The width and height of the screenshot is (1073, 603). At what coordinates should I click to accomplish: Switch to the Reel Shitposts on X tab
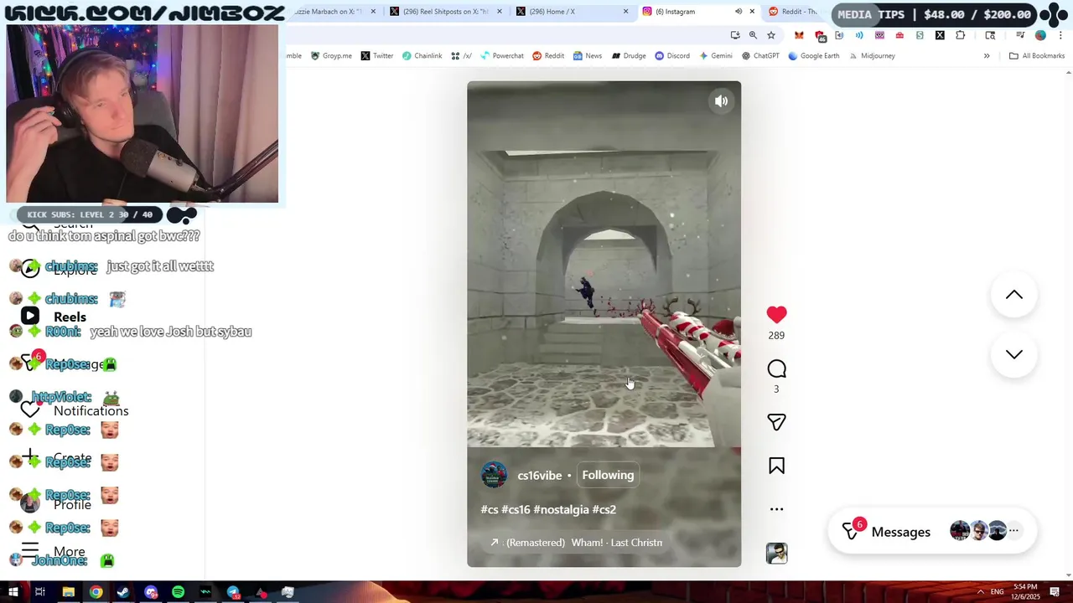coord(444,12)
